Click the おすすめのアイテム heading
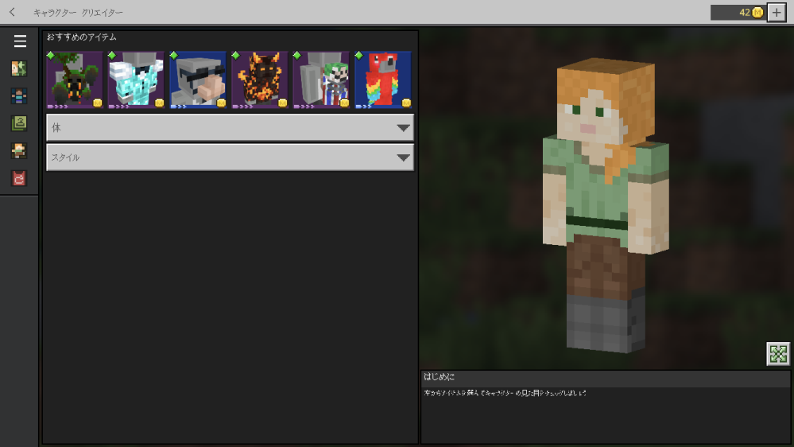The image size is (794, 447). 82,37
